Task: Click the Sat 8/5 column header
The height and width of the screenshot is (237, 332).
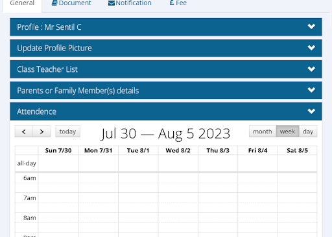Action: (x=298, y=150)
